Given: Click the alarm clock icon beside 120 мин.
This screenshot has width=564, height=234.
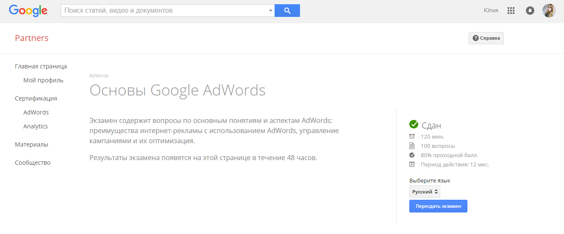Looking at the screenshot, I should pos(412,136).
